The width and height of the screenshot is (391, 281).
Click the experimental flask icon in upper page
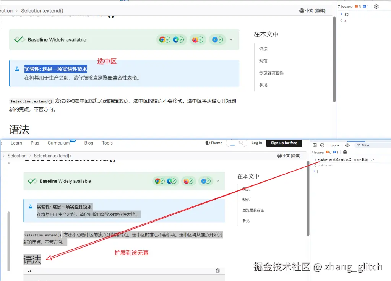pos(17,68)
